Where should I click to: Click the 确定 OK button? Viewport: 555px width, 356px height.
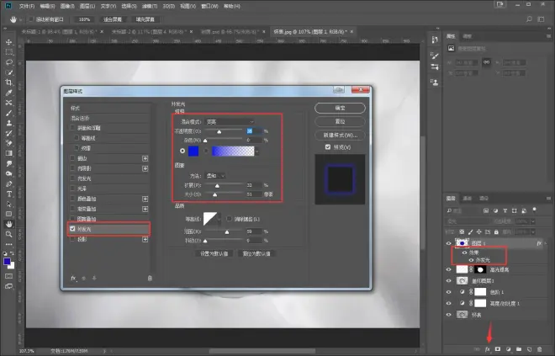click(340, 108)
